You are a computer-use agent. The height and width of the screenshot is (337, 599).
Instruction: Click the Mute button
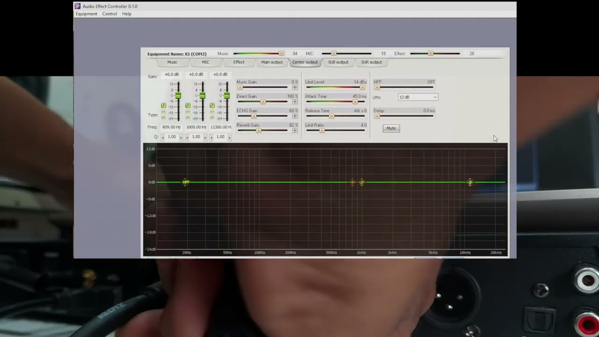[391, 128]
